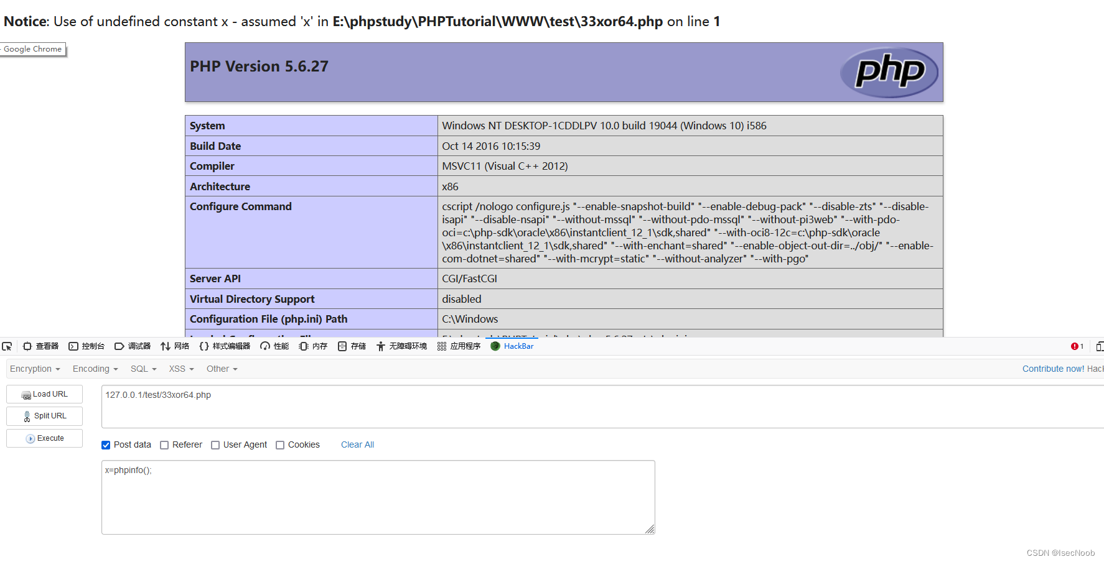Click the 'CGI/FastCGI' value cell

[469, 279]
